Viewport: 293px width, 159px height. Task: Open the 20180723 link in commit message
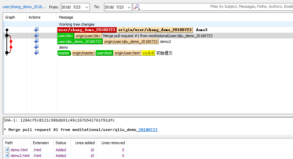pyautogui.click(x=148, y=130)
